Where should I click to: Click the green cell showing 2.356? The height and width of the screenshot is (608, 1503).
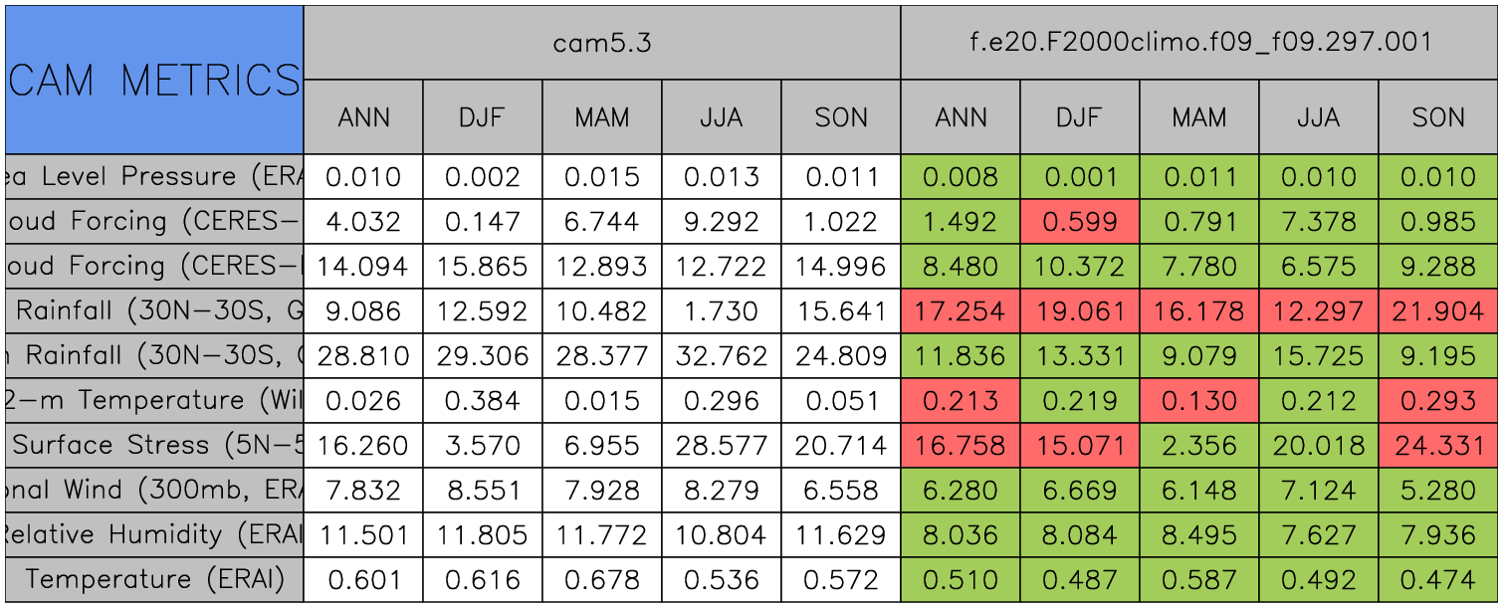(1199, 445)
